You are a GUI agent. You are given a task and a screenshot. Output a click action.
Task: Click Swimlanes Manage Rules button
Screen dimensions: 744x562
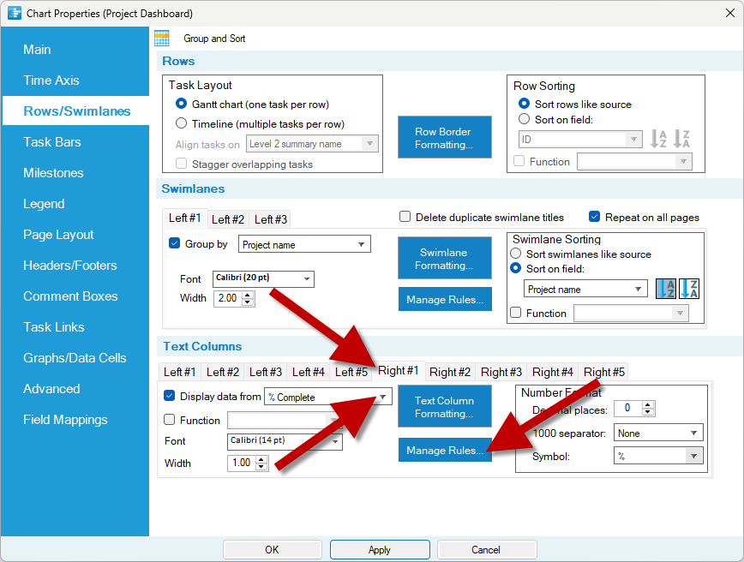(445, 299)
